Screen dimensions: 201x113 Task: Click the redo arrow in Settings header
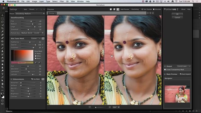pos(41,9)
